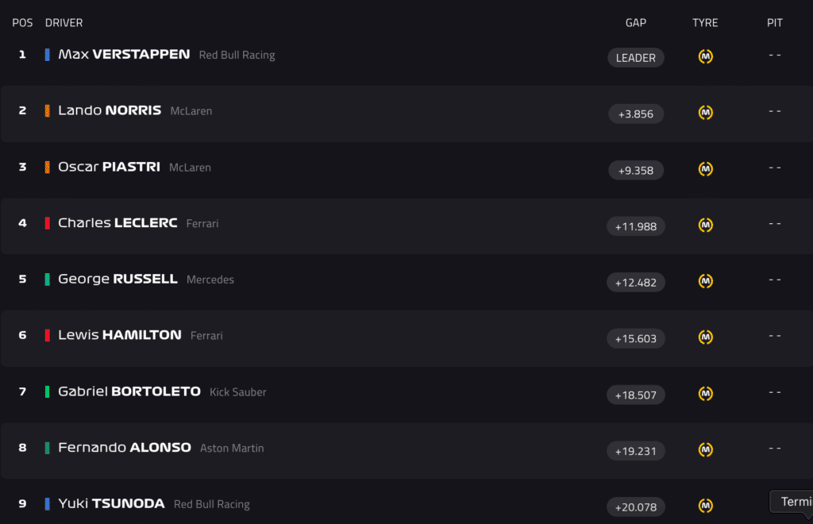Click the DRIVER column header
Screen dimensions: 813x524
64,23
